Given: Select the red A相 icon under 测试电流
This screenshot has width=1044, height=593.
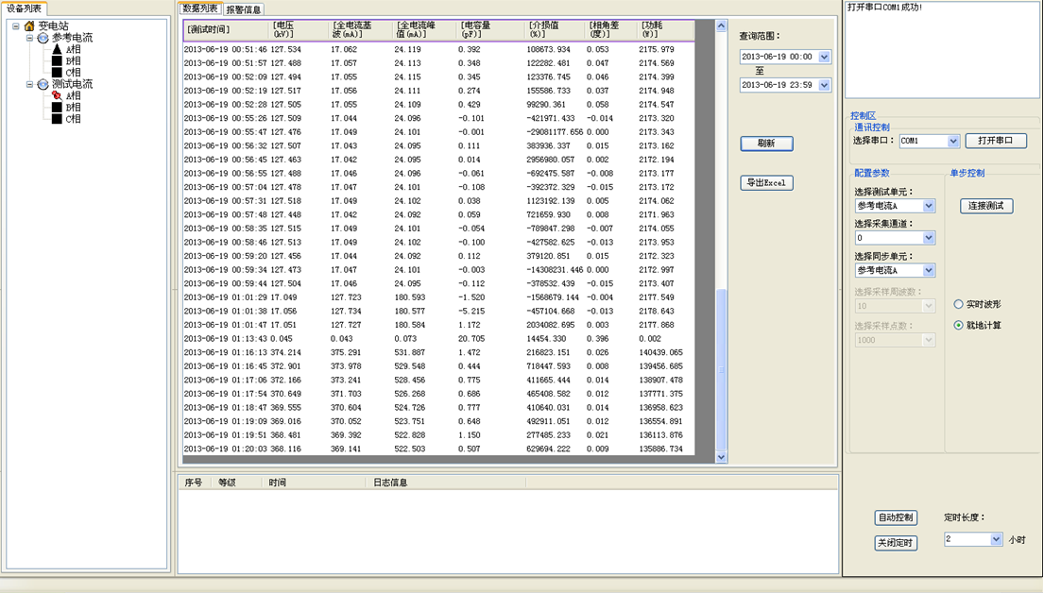Looking at the screenshot, I should (x=57, y=95).
